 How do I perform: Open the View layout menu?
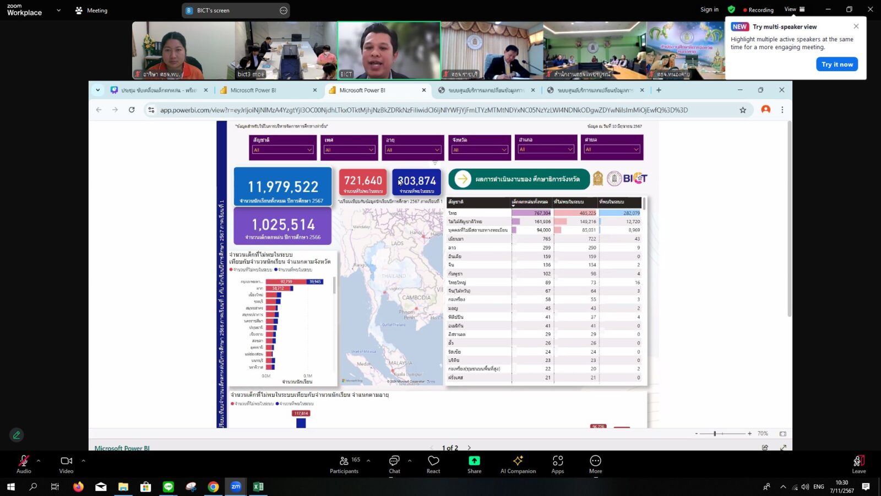pos(795,9)
